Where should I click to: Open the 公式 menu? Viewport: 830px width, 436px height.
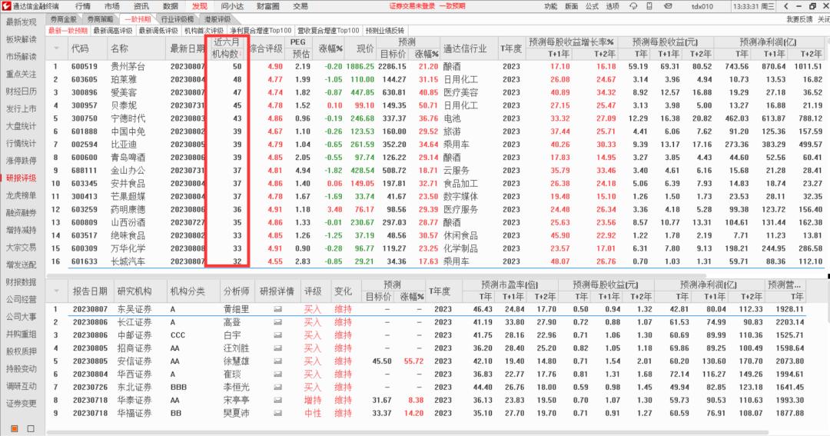point(592,6)
